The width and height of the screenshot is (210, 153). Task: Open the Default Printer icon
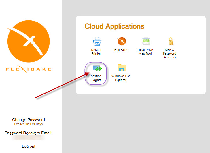point(96,41)
